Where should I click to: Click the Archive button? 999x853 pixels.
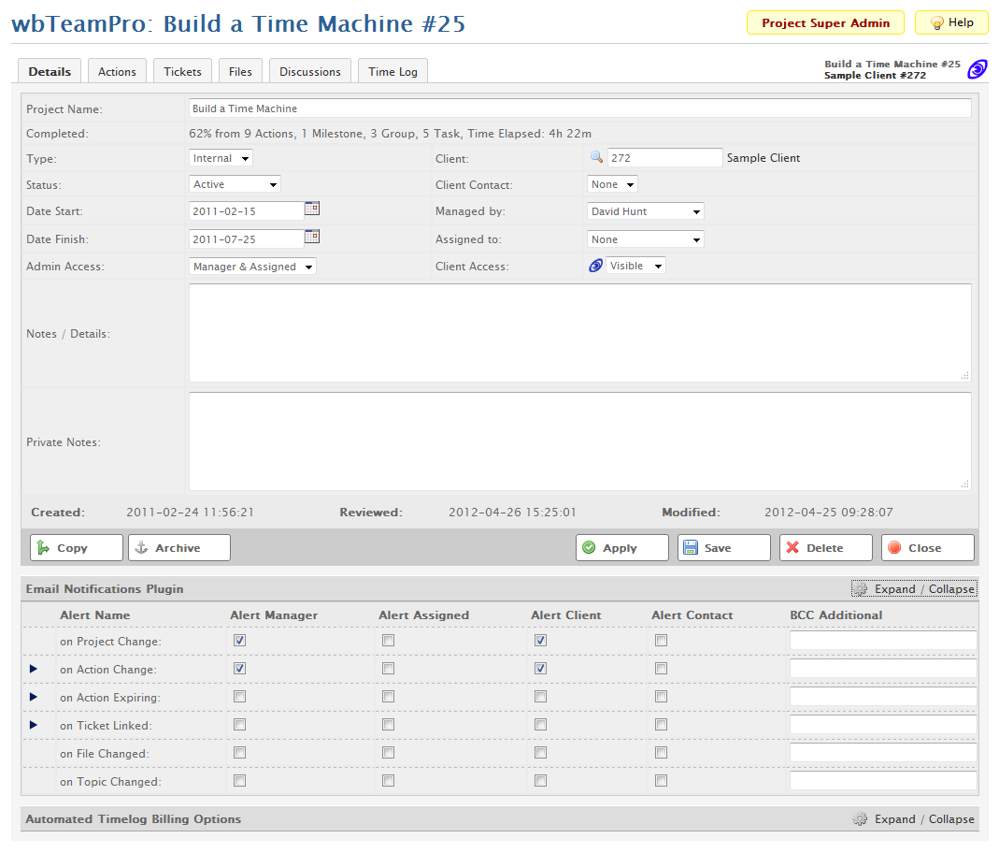178,548
